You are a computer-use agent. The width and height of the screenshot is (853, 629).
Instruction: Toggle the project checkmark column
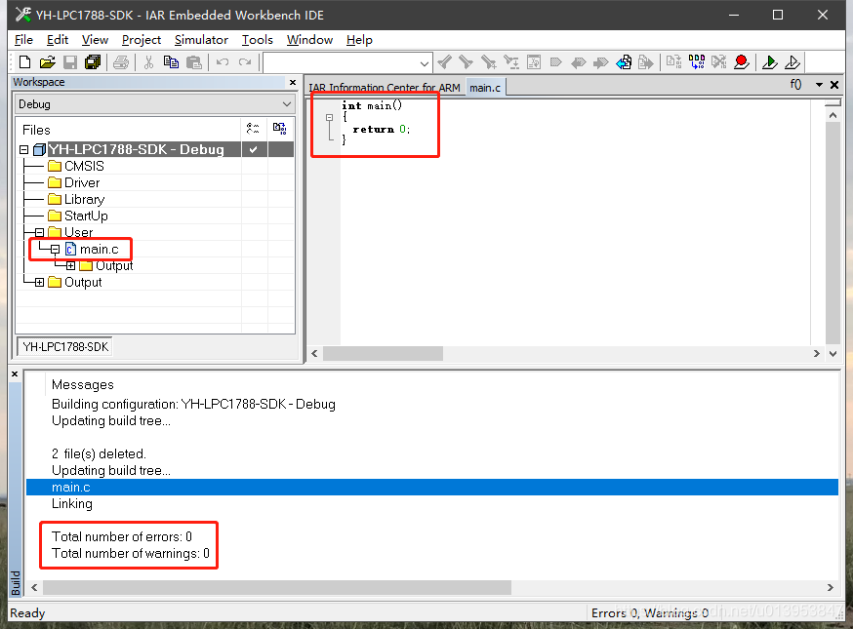[x=254, y=149]
